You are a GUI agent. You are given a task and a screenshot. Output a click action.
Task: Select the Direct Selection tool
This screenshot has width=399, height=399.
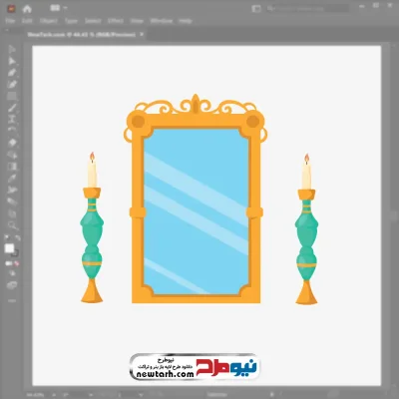tap(12, 61)
